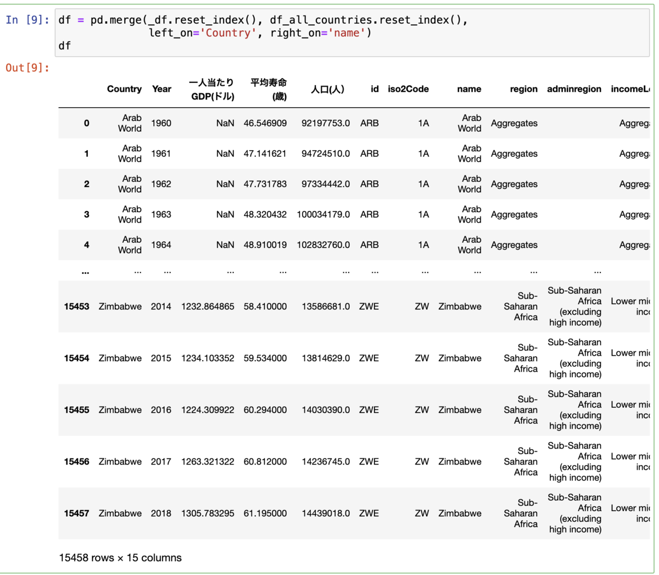The height and width of the screenshot is (575, 659).
Task: Click GDP value 1224.309922
Action: pyautogui.click(x=208, y=410)
